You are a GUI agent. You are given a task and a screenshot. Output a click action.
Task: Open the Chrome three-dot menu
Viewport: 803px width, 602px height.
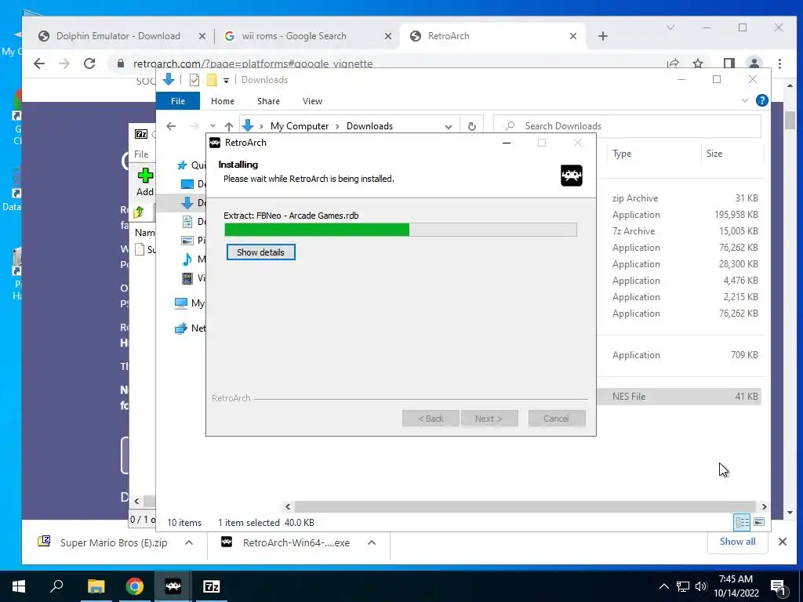click(x=779, y=63)
